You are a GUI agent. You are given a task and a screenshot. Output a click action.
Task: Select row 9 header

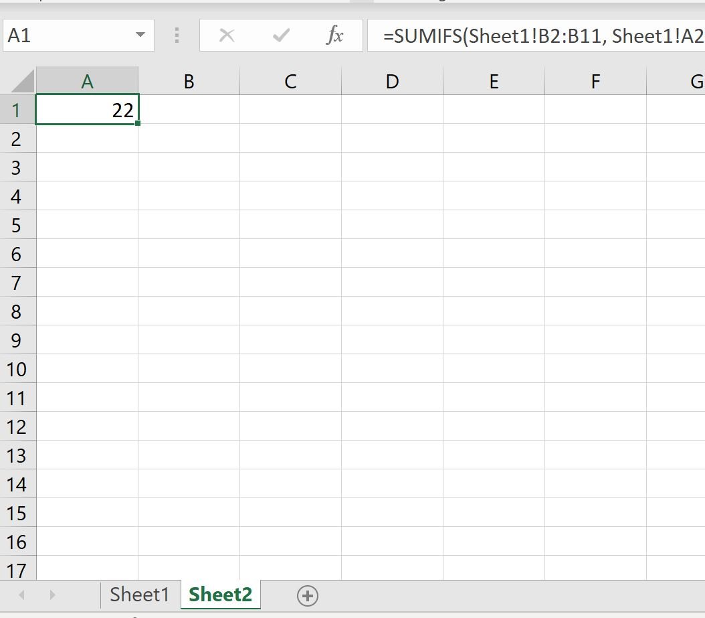click(x=17, y=340)
